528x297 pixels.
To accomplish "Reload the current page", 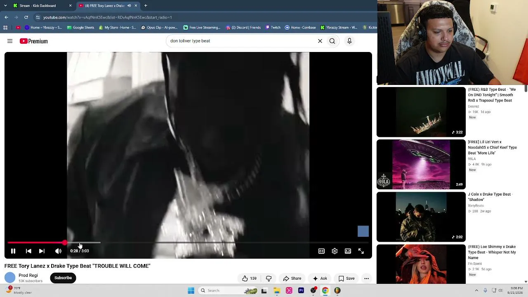I will tap(26, 17).
